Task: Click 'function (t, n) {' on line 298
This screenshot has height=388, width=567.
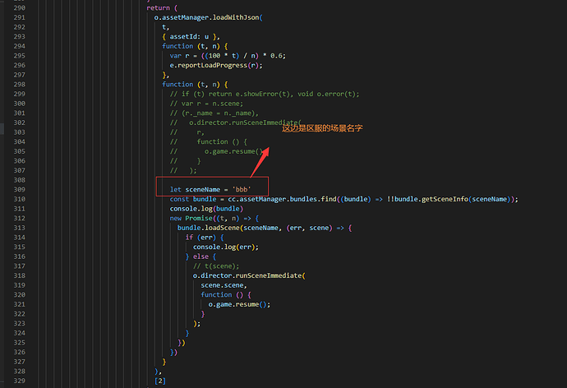Action: coord(195,85)
